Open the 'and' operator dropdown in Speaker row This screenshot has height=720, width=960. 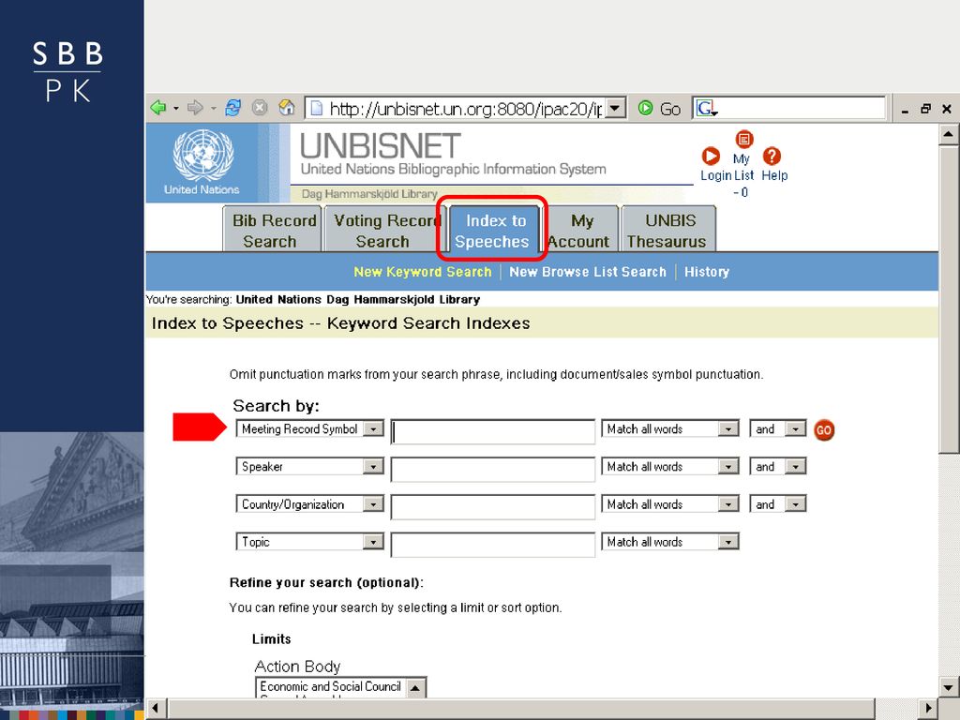pyautogui.click(x=795, y=467)
